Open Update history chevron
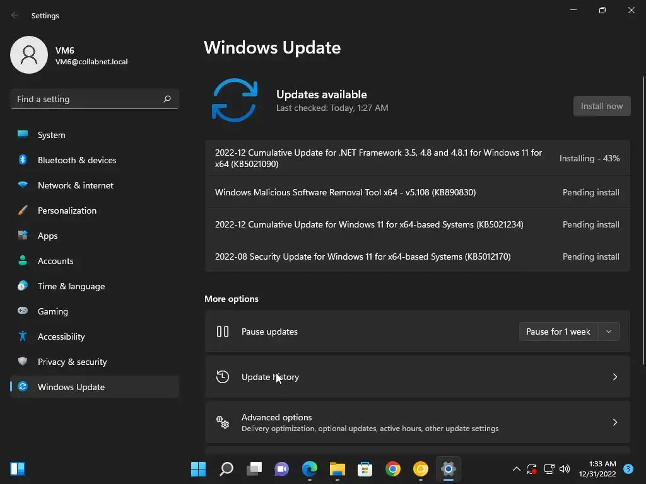646x484 pixels. 614,377
